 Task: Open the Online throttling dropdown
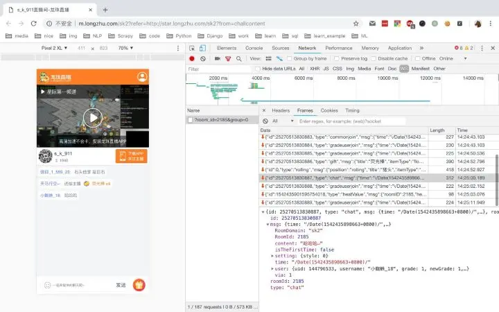point(453,58)
